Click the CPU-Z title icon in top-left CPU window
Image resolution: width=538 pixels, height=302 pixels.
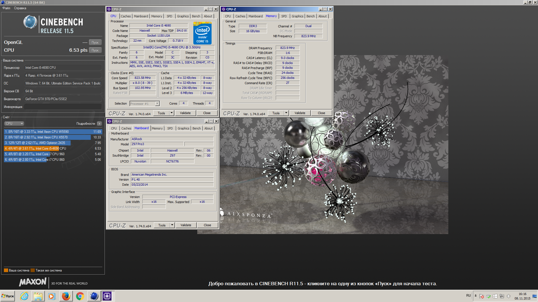click(x=109, y=9)
